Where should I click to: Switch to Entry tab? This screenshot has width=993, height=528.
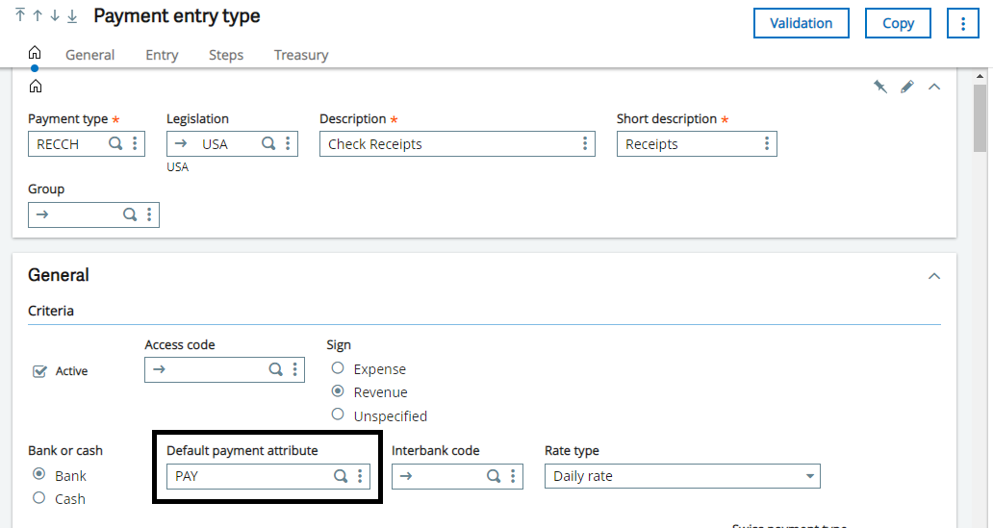[162, 55]
